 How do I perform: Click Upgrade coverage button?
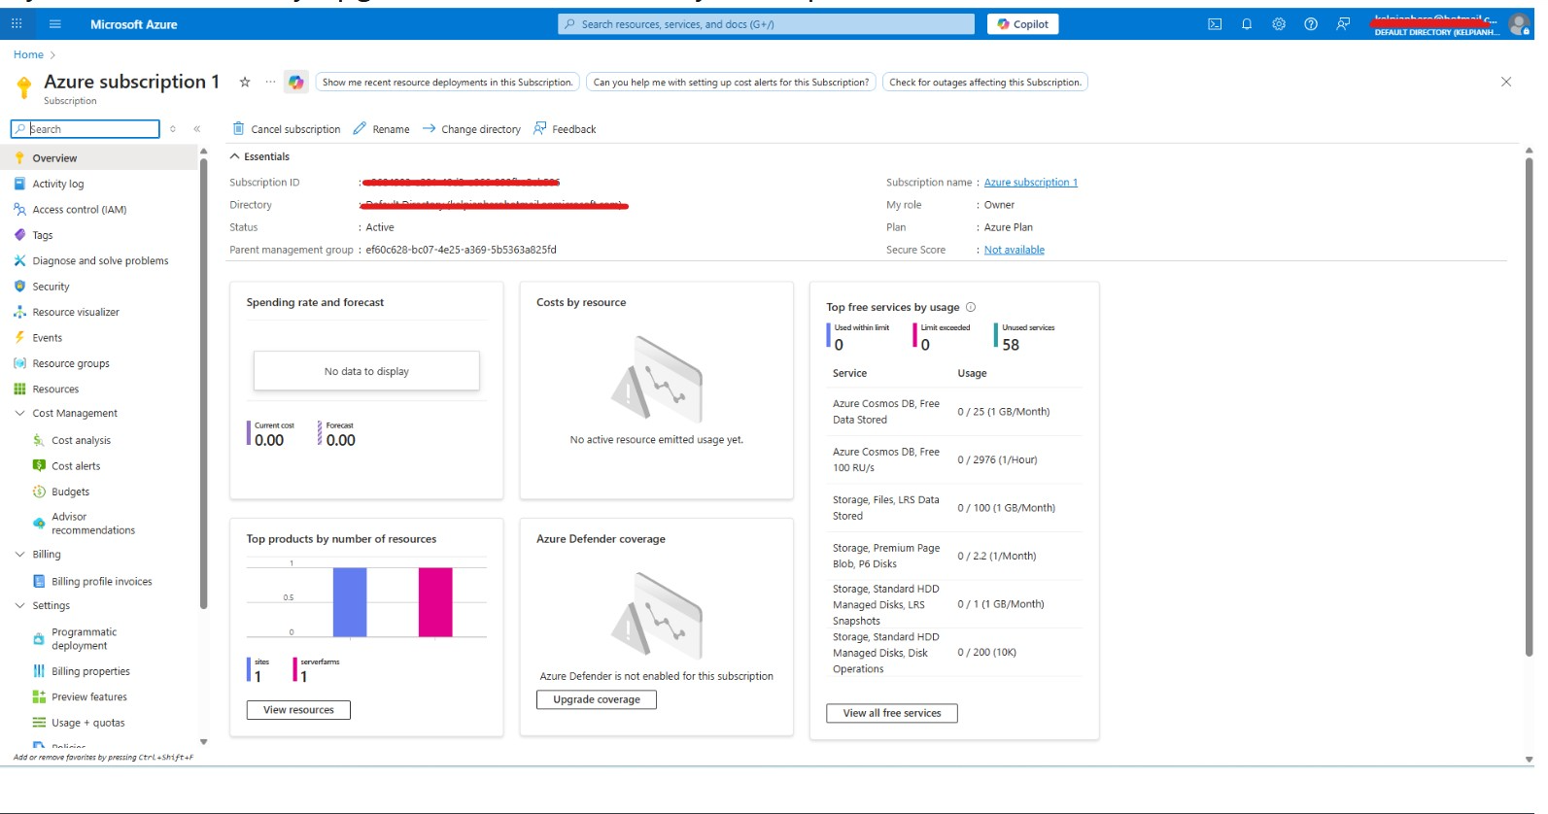(x=597, y=699)
